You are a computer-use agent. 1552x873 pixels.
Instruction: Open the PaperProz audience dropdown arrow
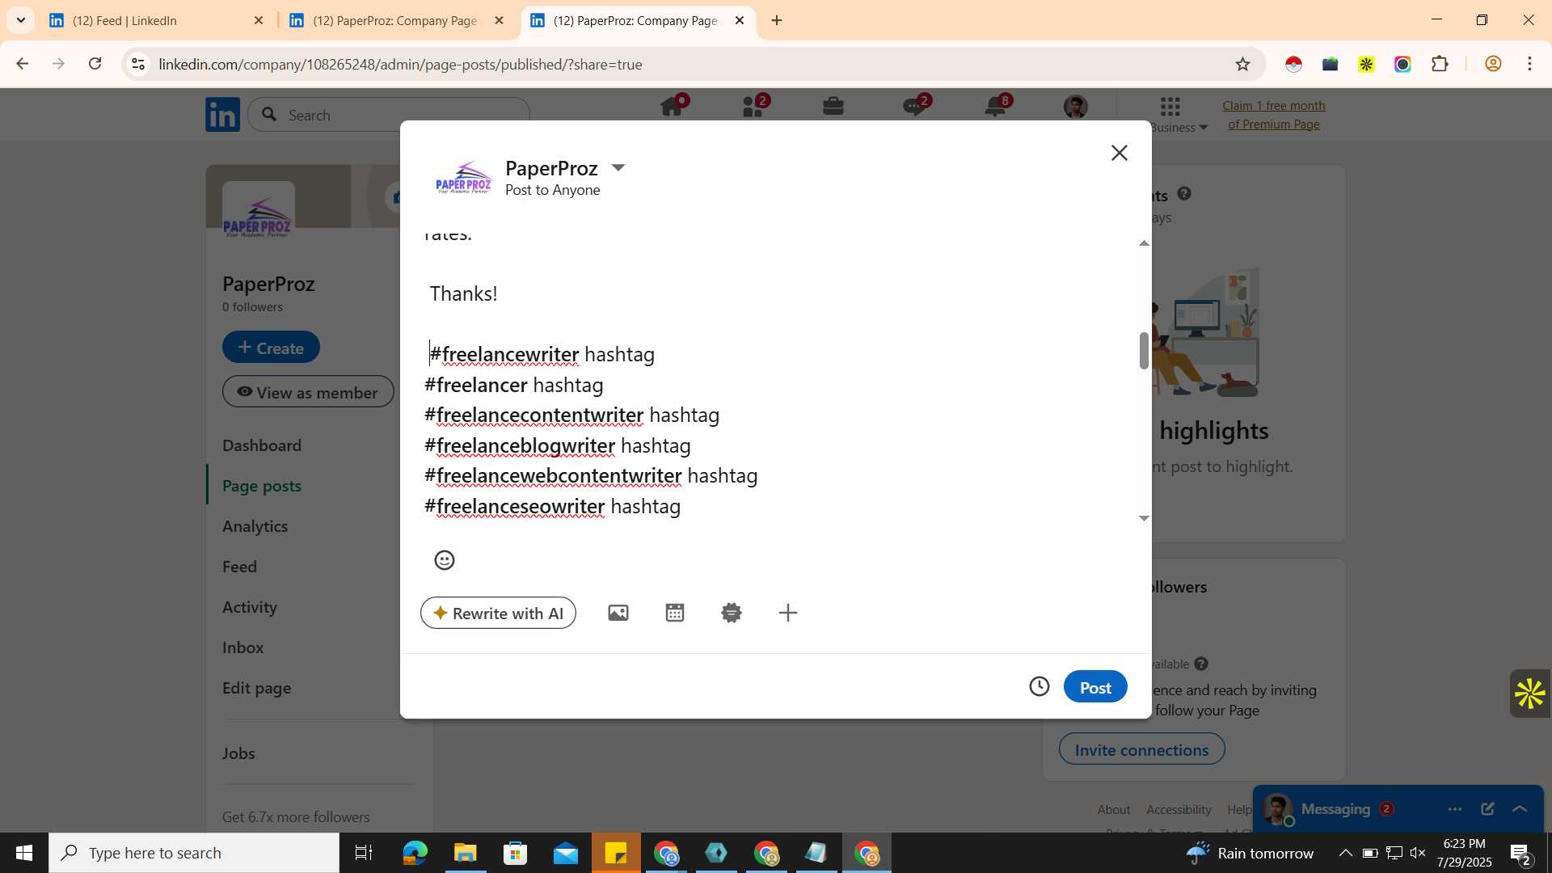coord(618,167)
